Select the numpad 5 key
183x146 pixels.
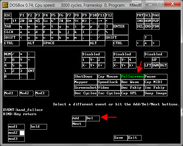[15, 66]
